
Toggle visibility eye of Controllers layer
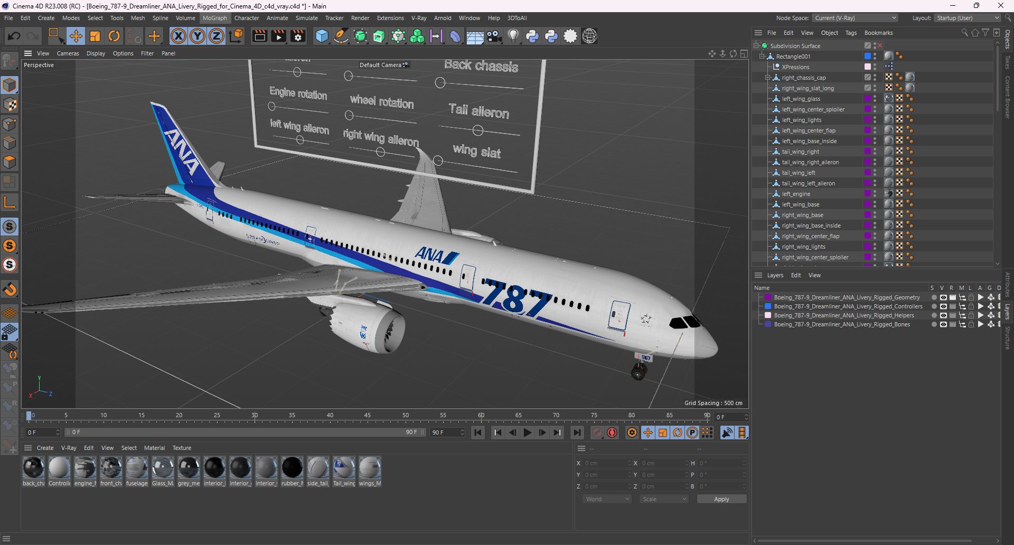coord(943,306)
